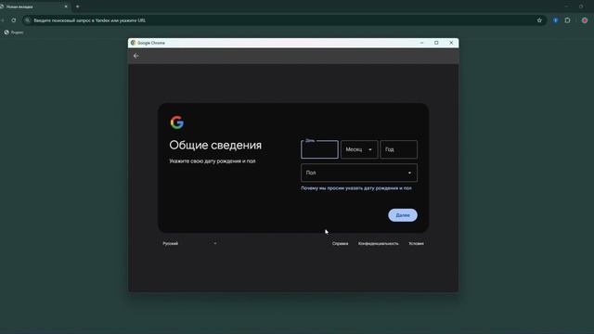Bookmark the page with the star icon
The image size is (594, 334).
click(539, 20)
